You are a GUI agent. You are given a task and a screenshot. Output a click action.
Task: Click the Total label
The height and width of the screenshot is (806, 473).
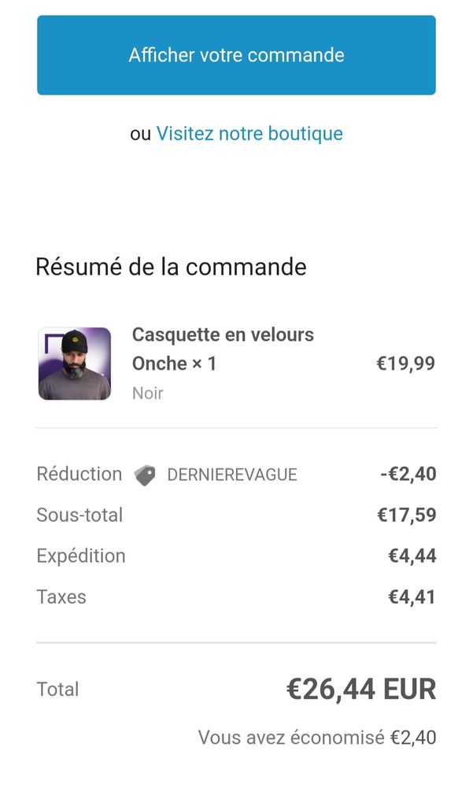[57, 690]
